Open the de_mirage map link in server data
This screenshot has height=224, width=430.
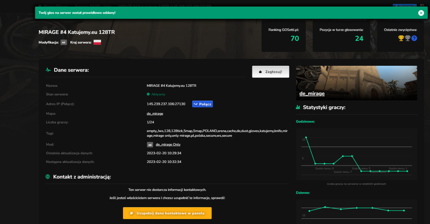(x=155, y=114)
